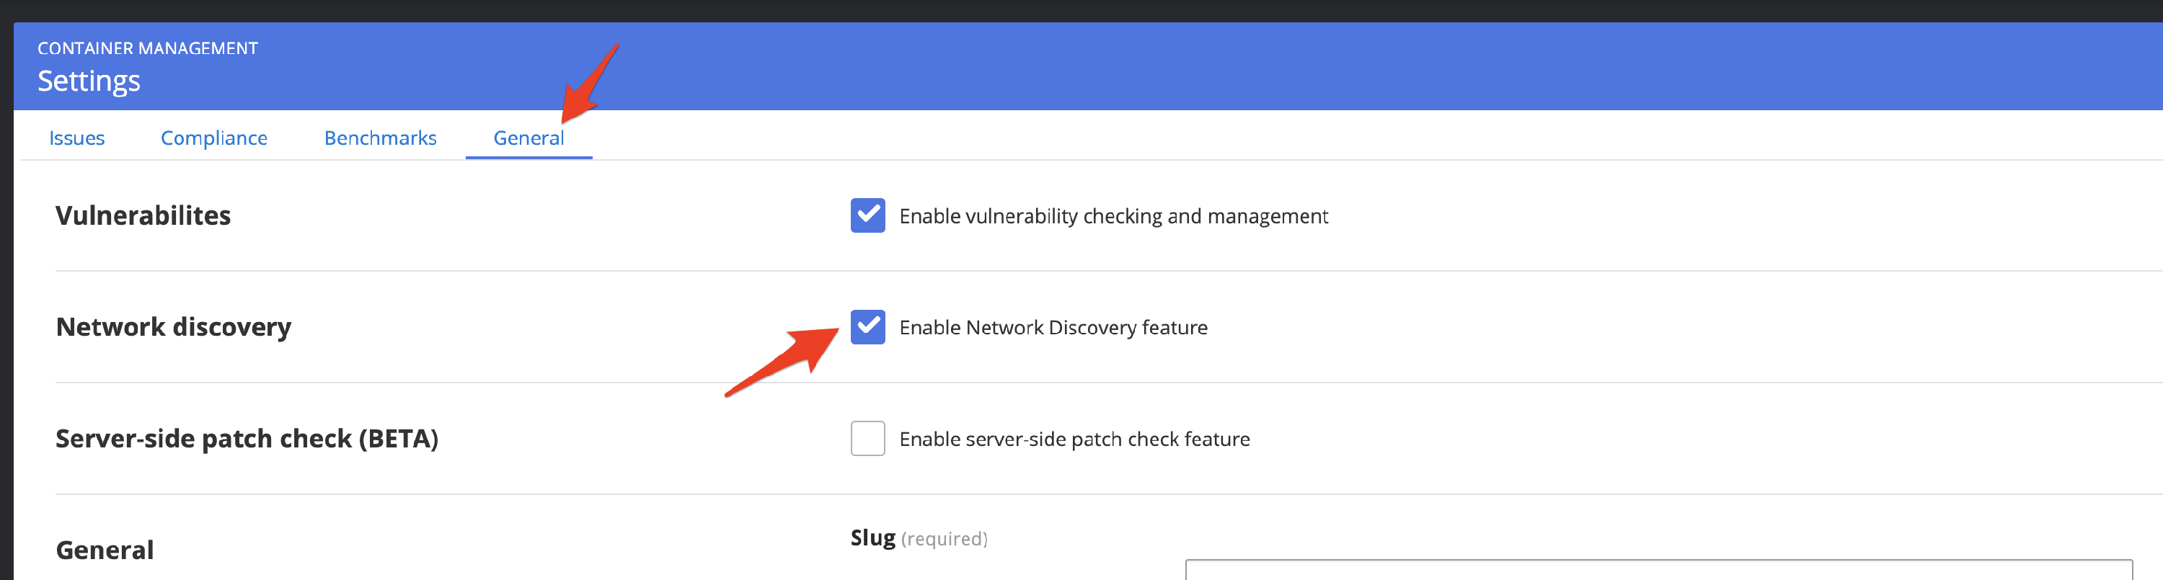Click the 'Enable Network Discovery feature' label text
This screenshot has width=2163, height=580.
pos(1053,327)
